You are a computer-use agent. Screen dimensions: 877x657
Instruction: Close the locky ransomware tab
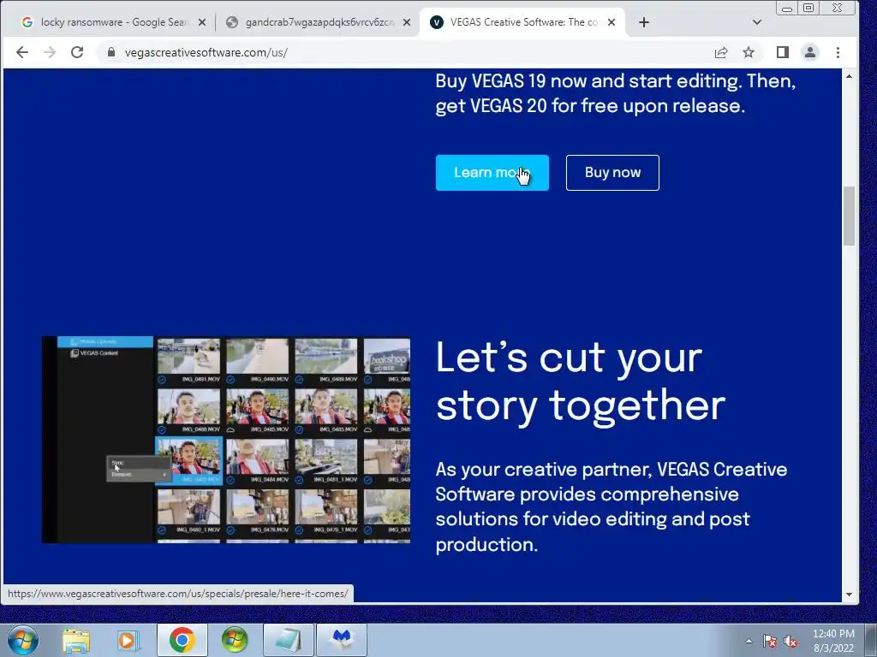202,22
